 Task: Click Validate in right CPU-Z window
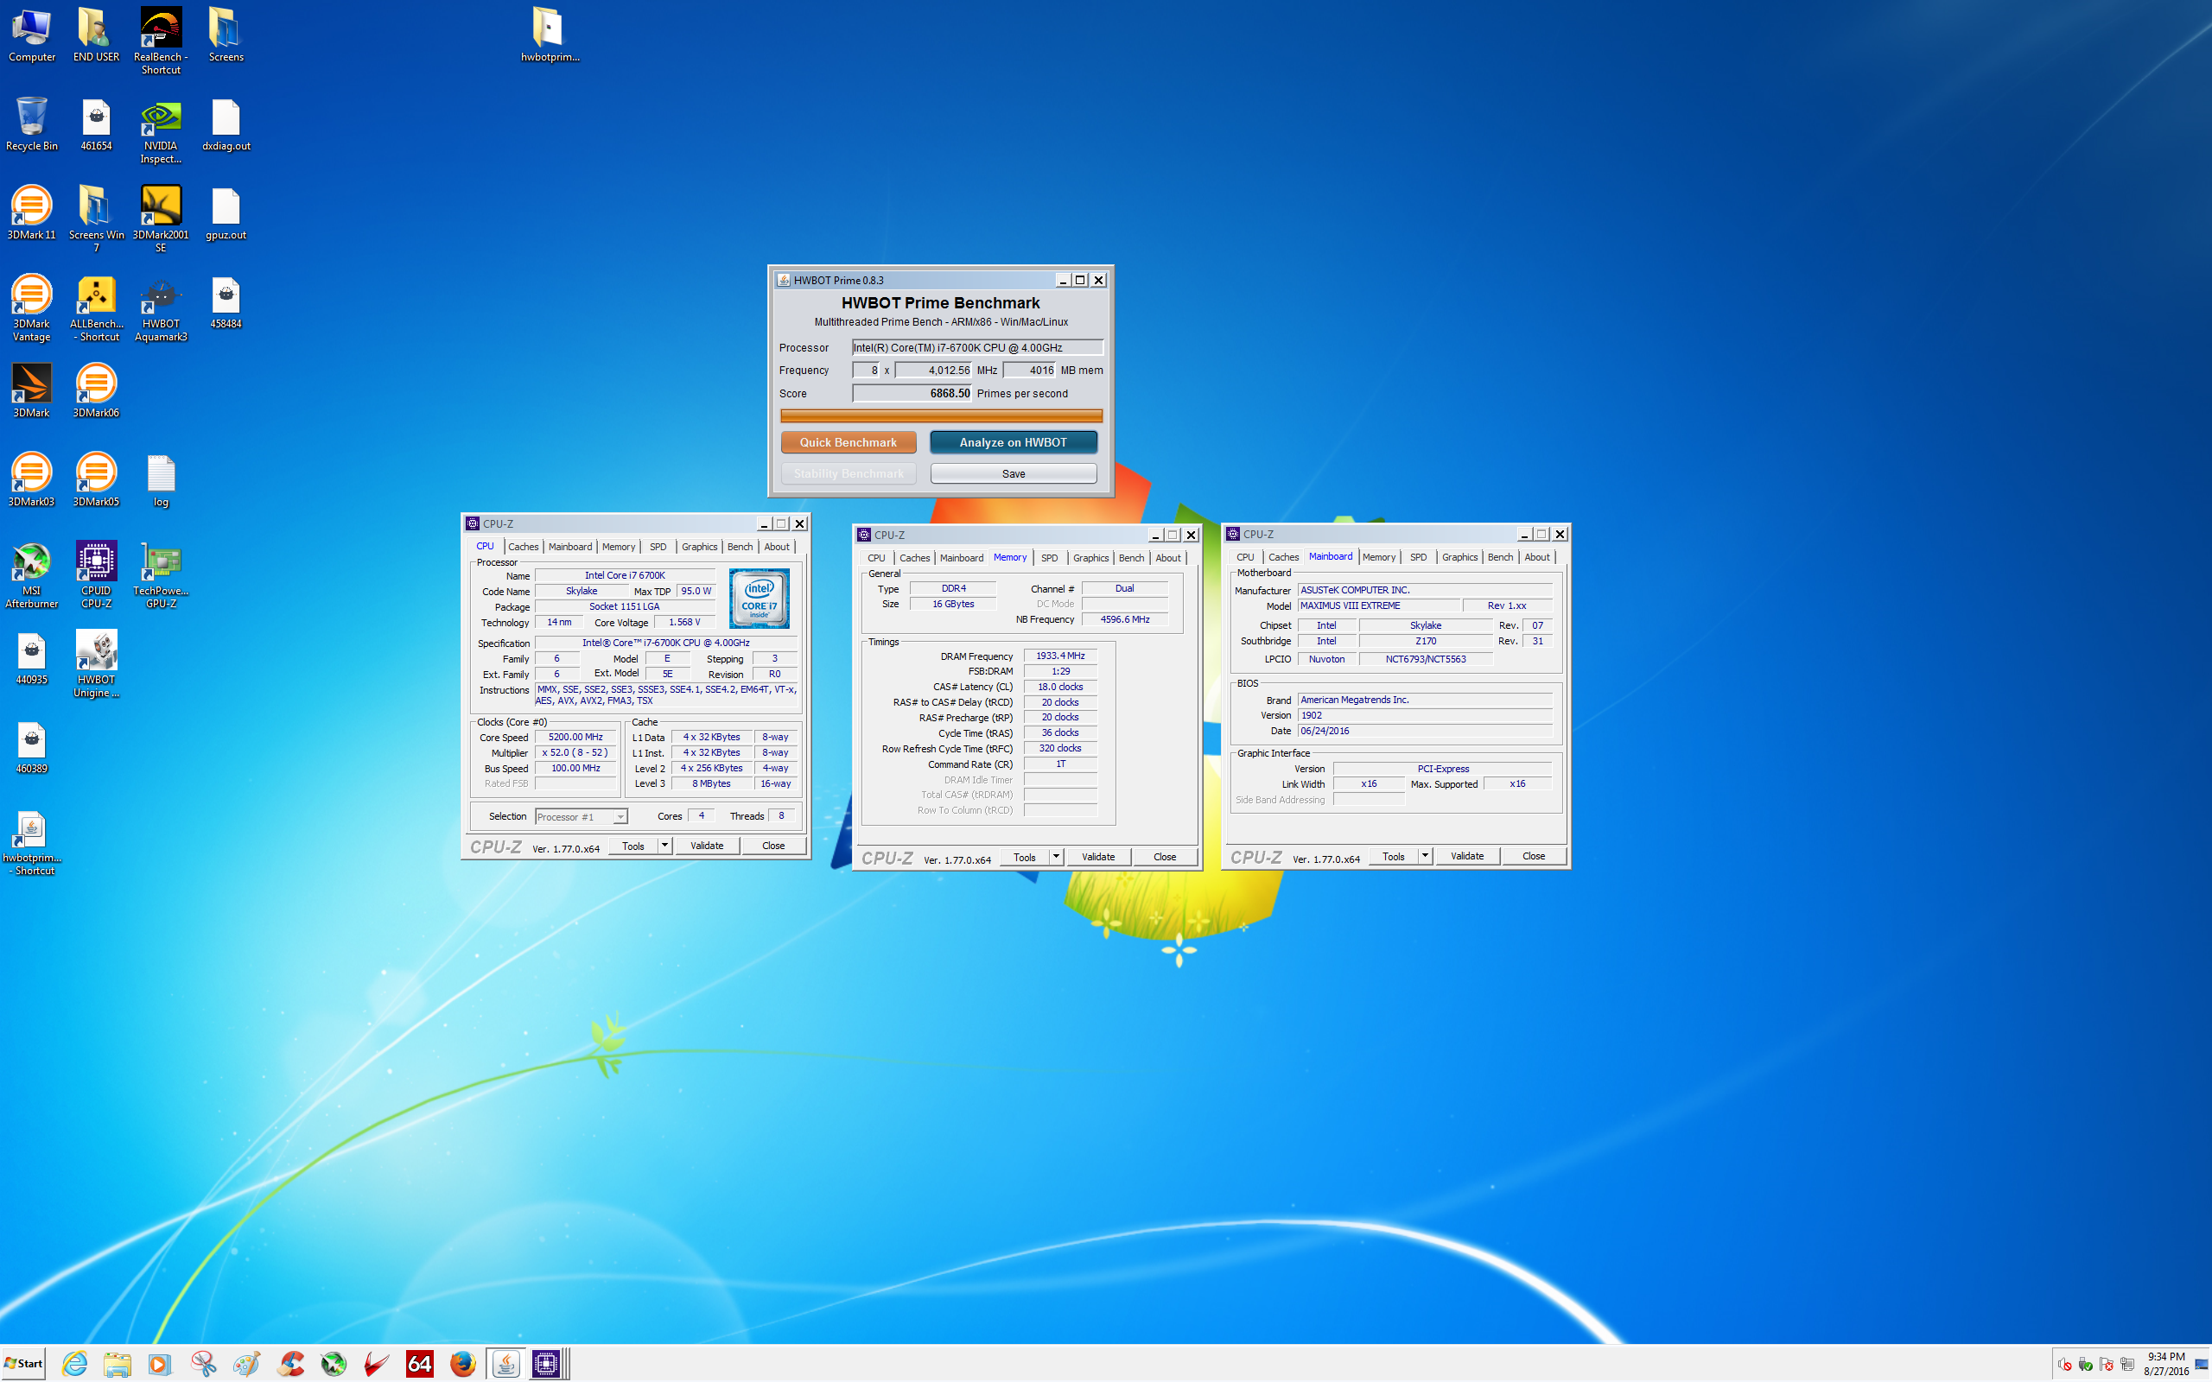[x=1466, y=855]
